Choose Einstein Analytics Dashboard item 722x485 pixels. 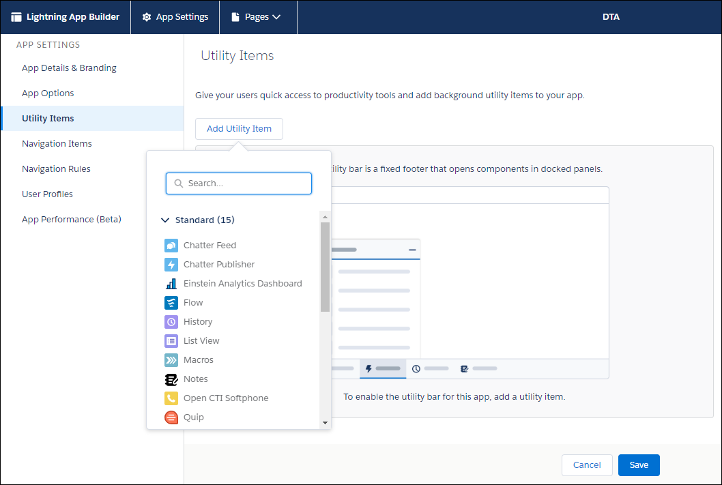(x=243, y=284)
